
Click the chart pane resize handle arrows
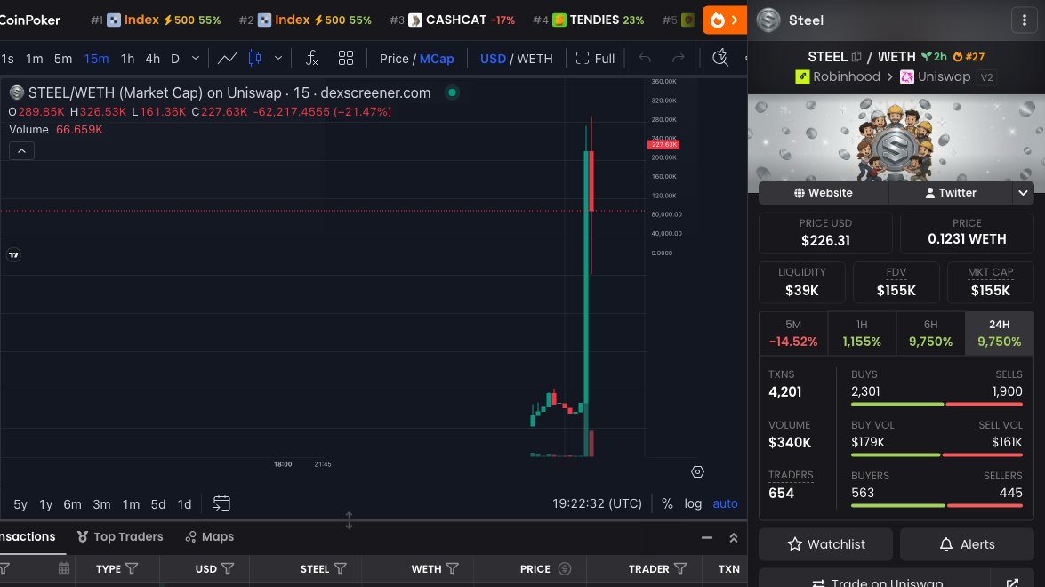click(349, 520)
